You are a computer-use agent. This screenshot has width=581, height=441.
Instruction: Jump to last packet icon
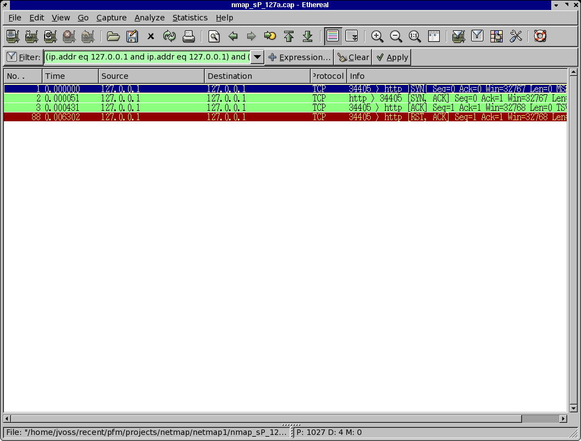307,36
